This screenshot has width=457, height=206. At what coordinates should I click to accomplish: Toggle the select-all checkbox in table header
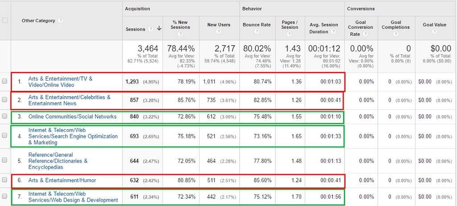pos(5,21)
